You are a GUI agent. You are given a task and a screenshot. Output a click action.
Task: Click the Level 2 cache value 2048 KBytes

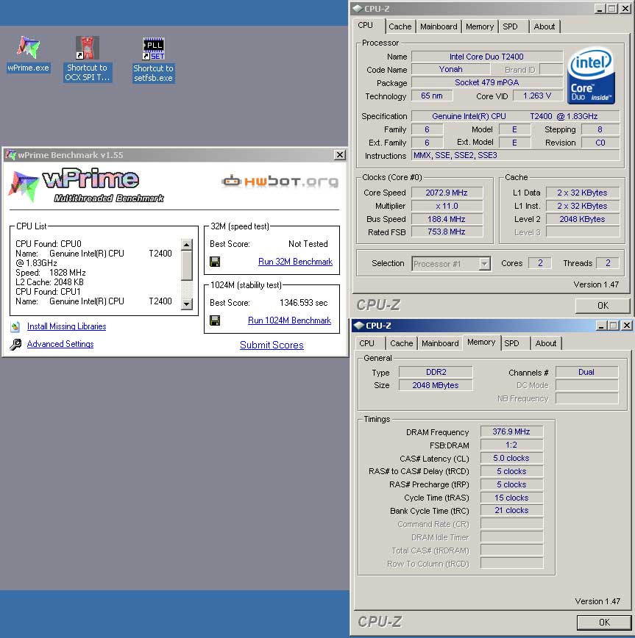(583, 219)
